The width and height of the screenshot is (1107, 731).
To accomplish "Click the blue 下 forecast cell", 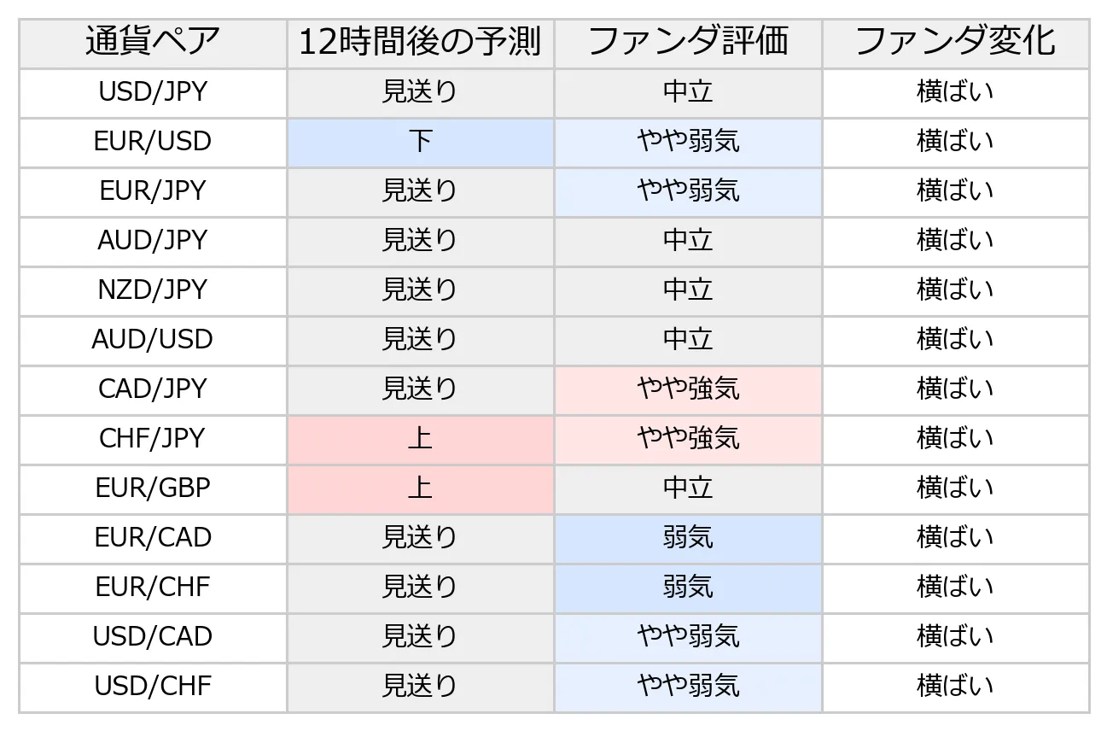I will [x=420, y=142].
